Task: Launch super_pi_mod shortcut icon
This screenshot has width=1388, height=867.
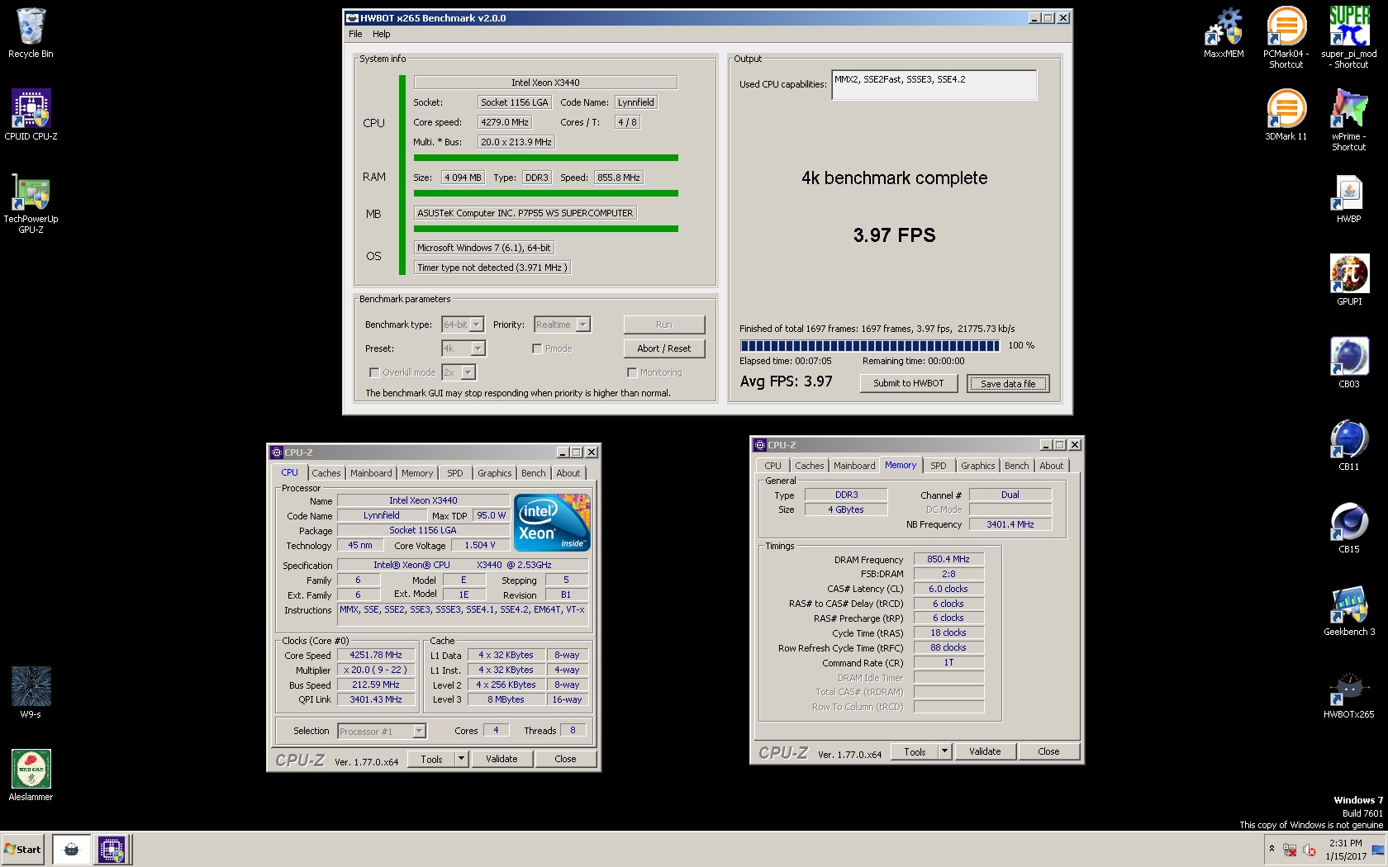Action: click(x=1349, y=37)
